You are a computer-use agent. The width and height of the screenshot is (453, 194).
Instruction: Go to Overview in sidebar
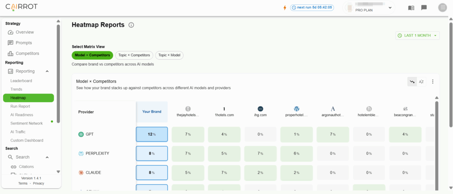click(25, 32)
